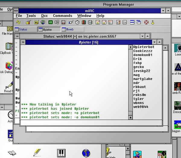Open mIRC Options hammer icon
This screenshot has height=158, width=181.
coord(28,22)
